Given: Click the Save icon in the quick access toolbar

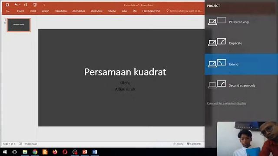Looking at the screenshot, I should [7, 5].
